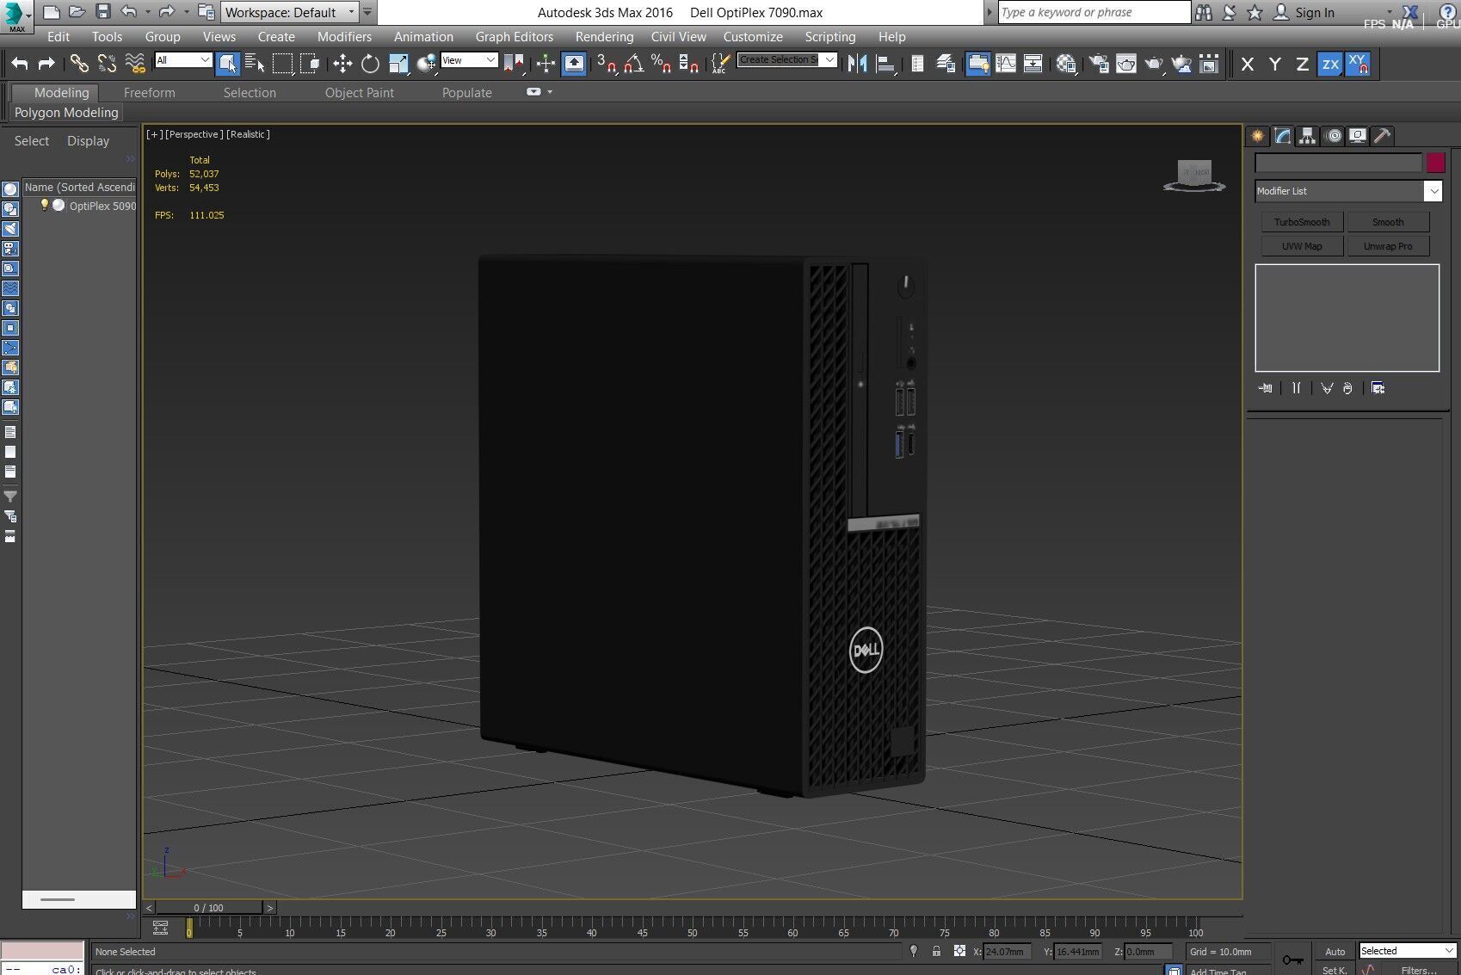The image size is (1461, 975).
Task: Toggle Auto Key mode
Action: [x=1335, y=951]
